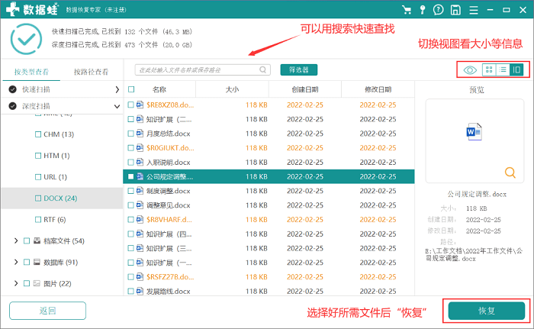Click Word icon of 调整意见.docx
Image resolution: width=534 pixels, height=329 pixels.
[x=140, y=205]
